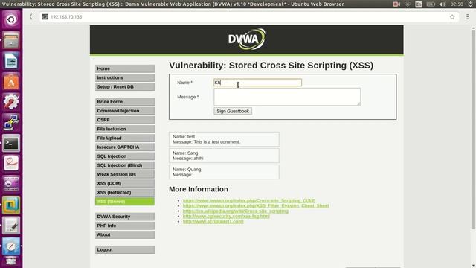Image resolution: width=476 pixels, height=268 pixels.
Task: Open System Settings gear-and-wrench icon
Action: [11, 102]
